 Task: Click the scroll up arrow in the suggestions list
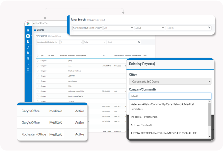tap(210, 101)
